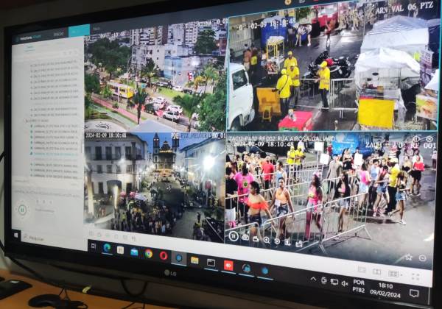Viewport: 442px width, 309px height.
Task: Select the highlighted camera row in the device tree
Action: [x=54, y=154]
